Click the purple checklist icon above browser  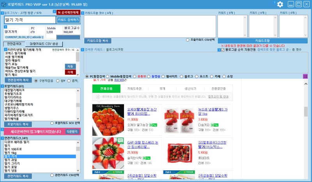coord(305,76)
